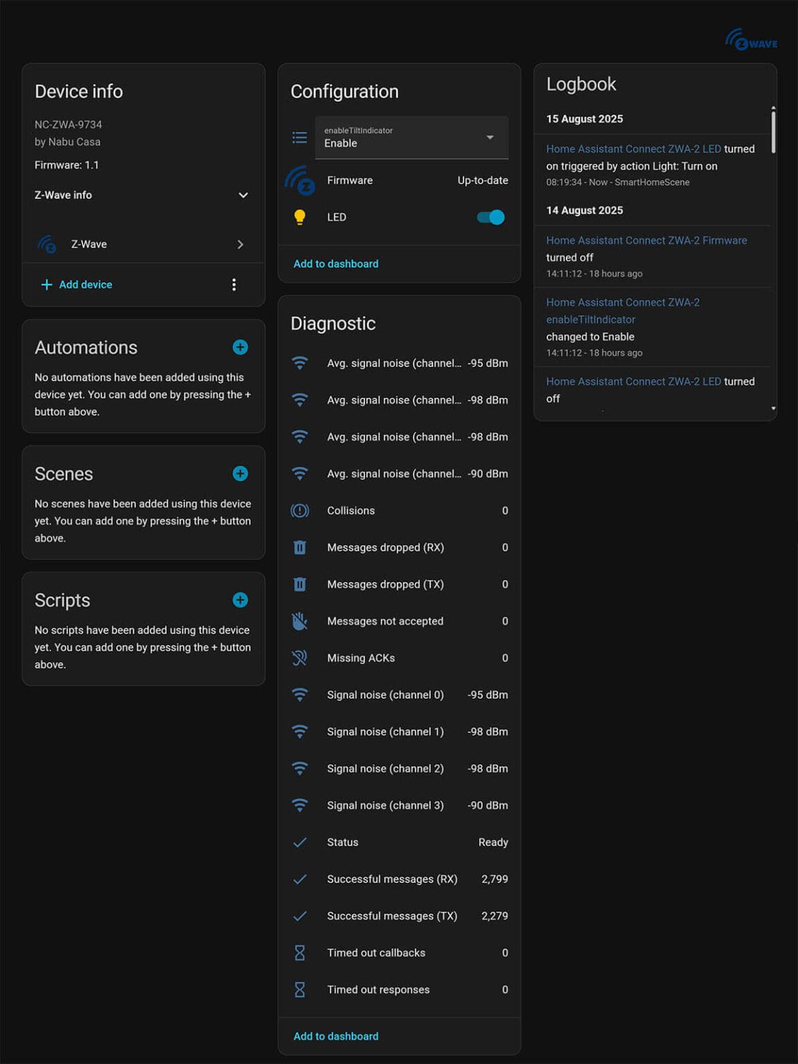Viewport: 798px width, 1064px height.
Task: Select the Status Ready diagnostic row
Action: coord(400,842)
